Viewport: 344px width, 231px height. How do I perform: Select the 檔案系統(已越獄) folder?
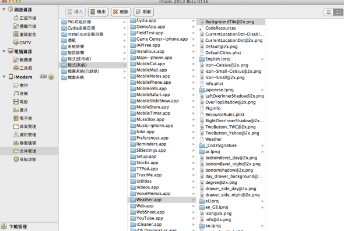tap(93, 71)
